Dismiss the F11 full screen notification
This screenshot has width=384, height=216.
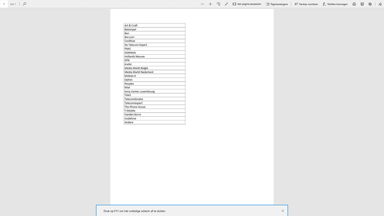click(x=283, y=211)
